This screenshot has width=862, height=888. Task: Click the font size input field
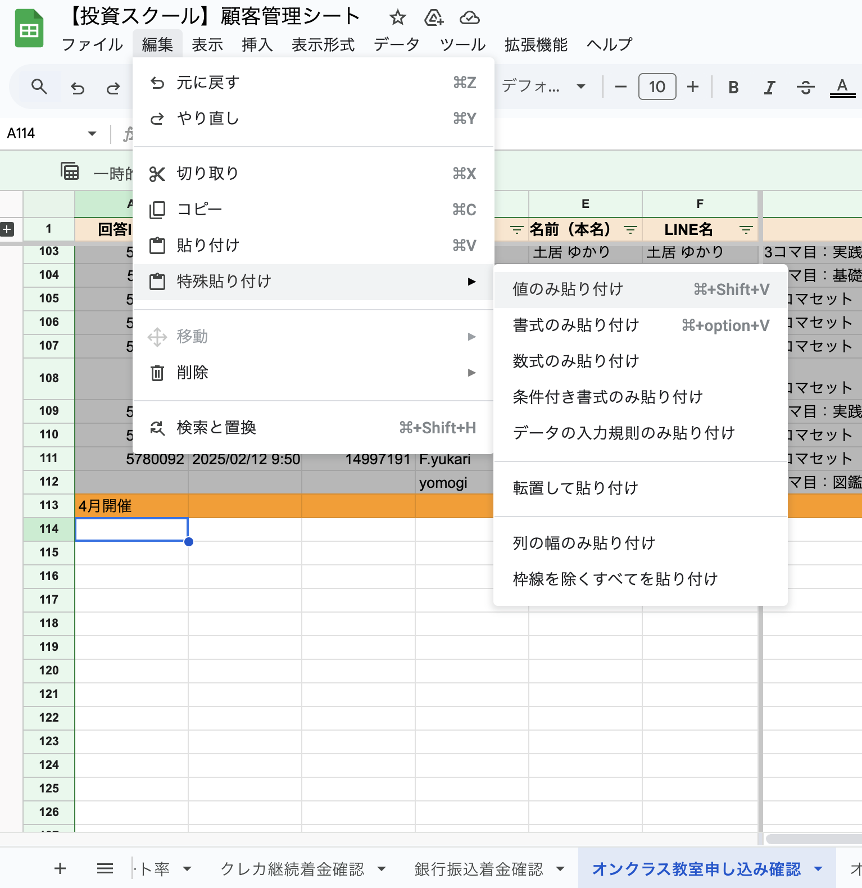[x=657, y=87]
